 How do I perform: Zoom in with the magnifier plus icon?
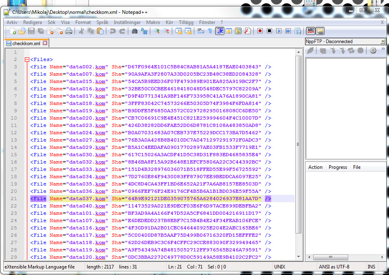click(x=156, y=31)
